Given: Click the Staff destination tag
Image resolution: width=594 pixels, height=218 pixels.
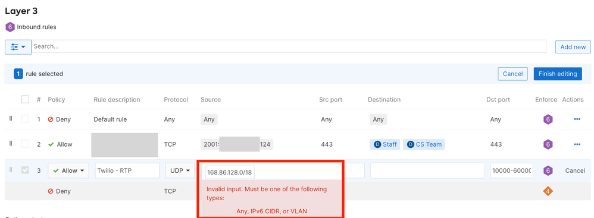Looking at the screenshot, I should pos(385,144).
